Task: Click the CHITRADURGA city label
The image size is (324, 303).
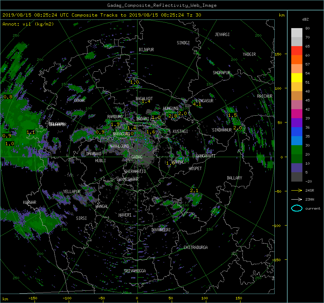Action: pyautogui.click(x=195, y=248)
